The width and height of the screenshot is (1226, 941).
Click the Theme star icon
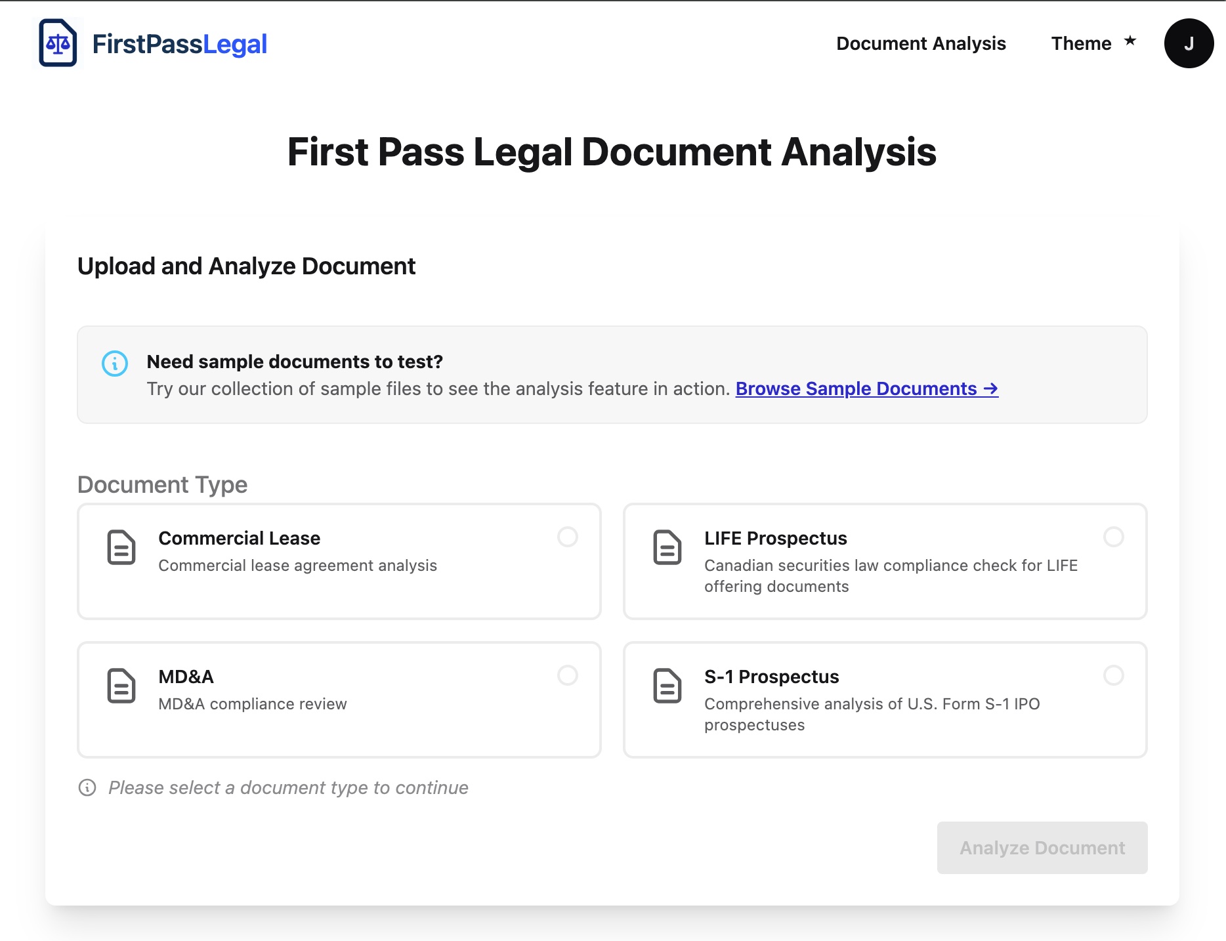(x=1130, y=41)
